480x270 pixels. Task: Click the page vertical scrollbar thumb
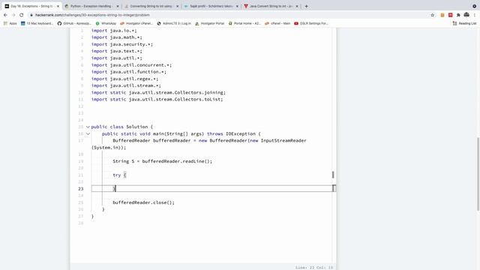[x=478, y=174]
